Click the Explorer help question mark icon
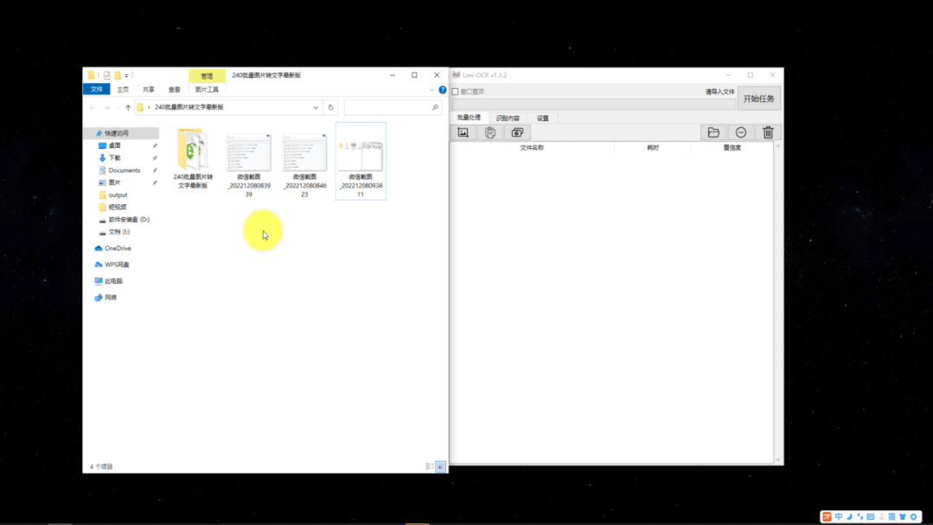 (x=442, y=90)
